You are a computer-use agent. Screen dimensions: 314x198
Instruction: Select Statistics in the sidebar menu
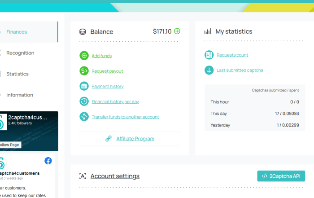coord(17,74)
